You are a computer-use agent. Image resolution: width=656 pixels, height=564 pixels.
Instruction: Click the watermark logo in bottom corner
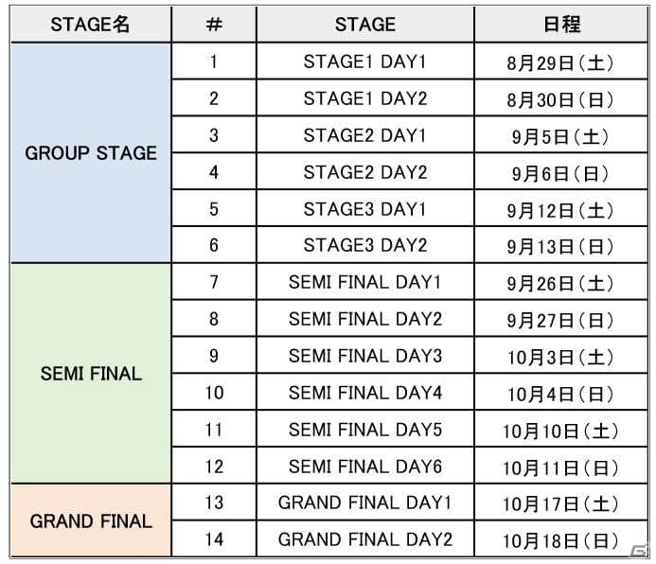(641, 550)
